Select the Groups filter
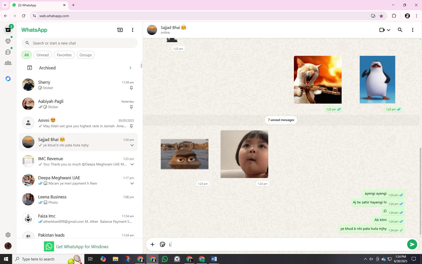Screen dimensions: 422x264 click(86, 55)
